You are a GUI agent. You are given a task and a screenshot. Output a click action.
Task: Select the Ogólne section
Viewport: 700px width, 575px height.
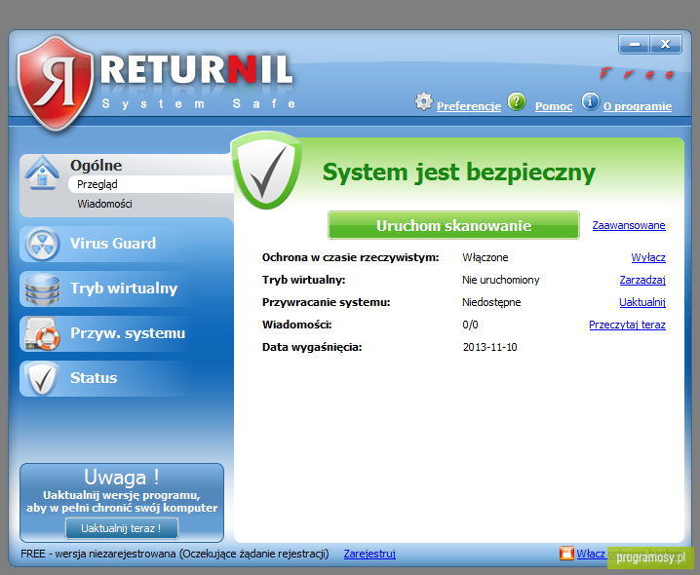pos(96,165)
